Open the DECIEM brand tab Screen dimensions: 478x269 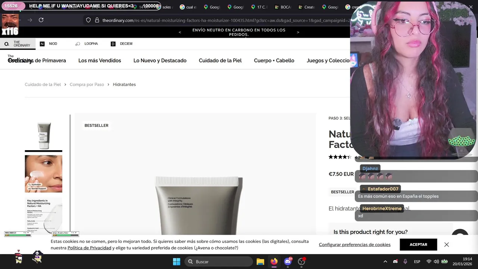122,44
